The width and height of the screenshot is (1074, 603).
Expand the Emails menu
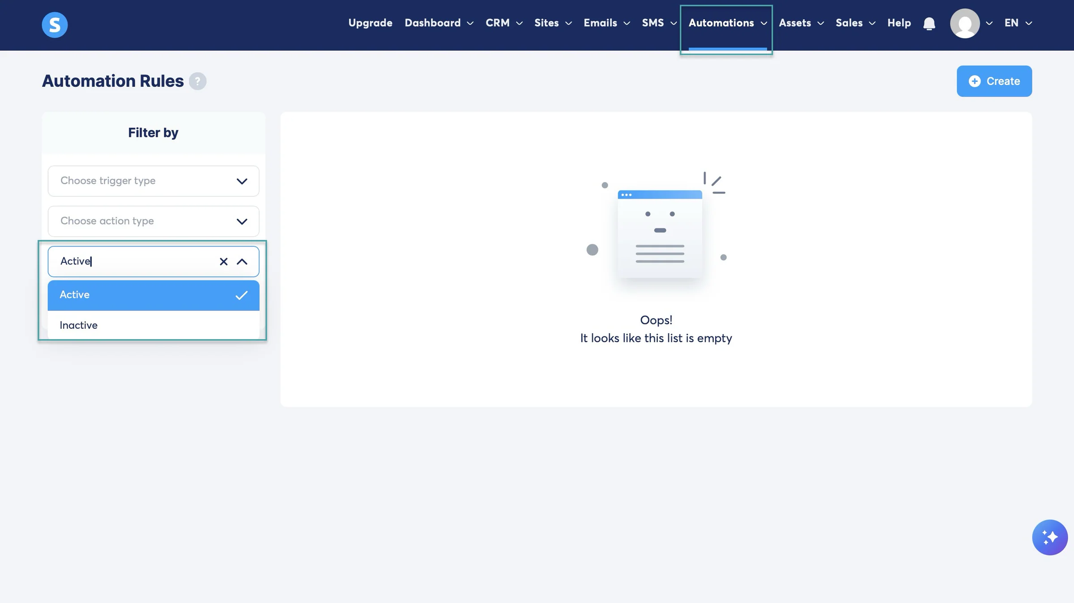pyautogui.click(x=607, y=23)
